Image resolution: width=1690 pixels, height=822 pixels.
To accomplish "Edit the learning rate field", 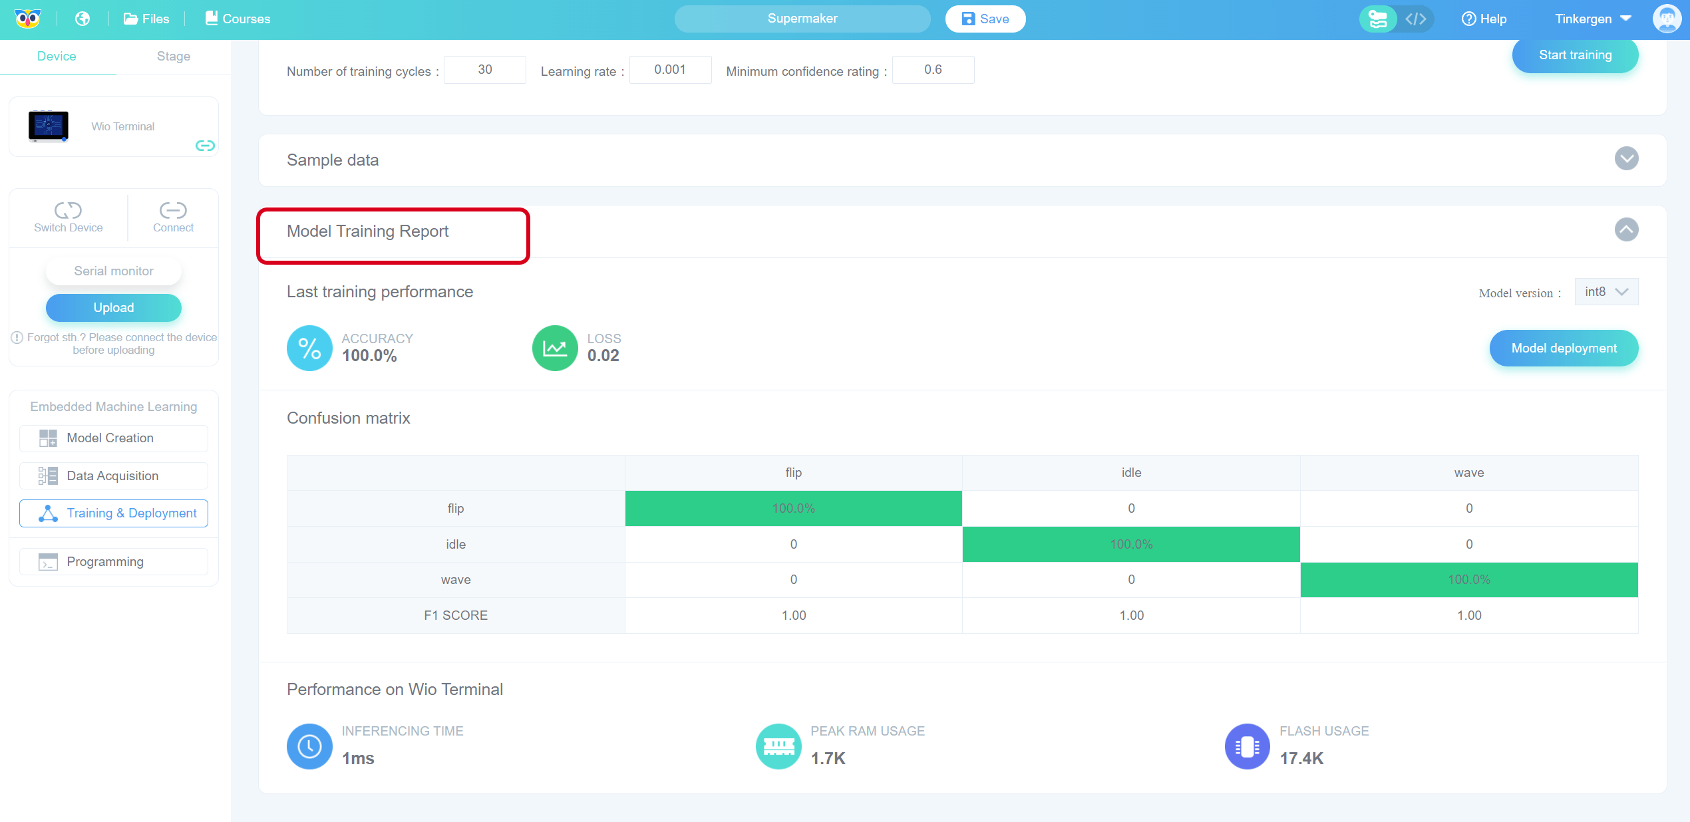I will click(670, 70).
